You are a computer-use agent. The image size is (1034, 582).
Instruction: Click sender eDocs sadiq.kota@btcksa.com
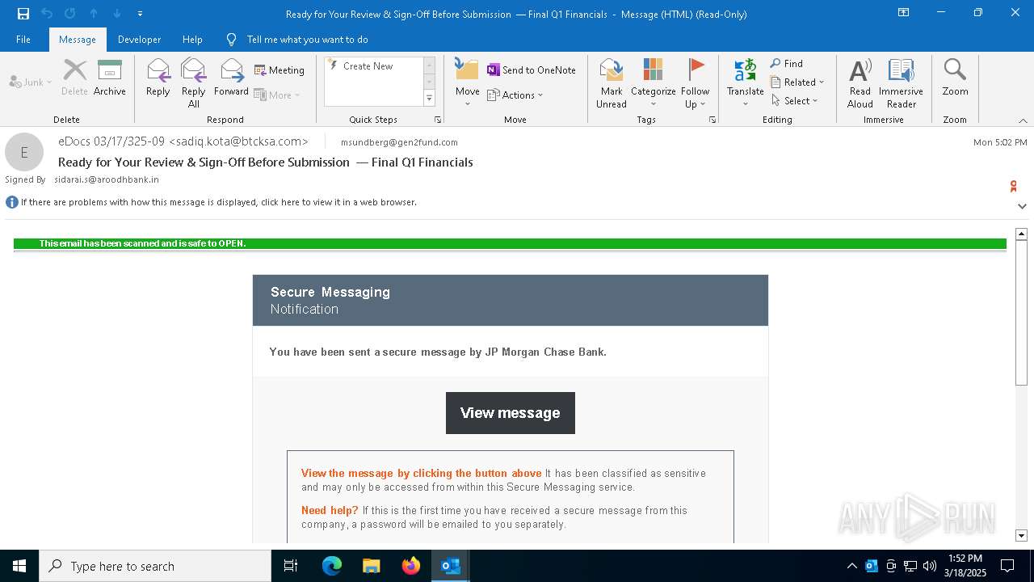183,141
